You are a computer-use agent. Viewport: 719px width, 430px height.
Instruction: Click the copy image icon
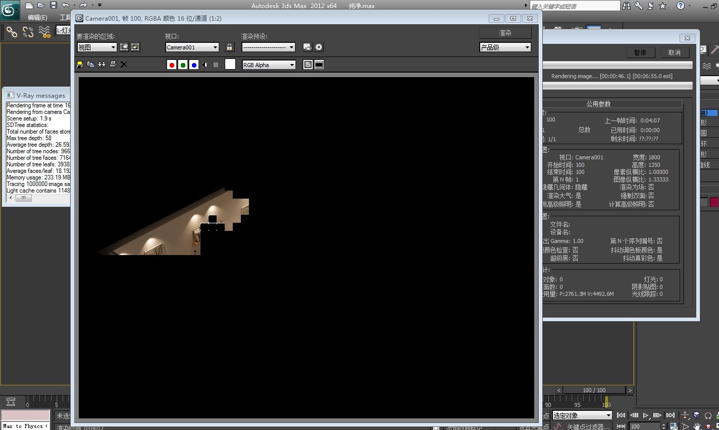pos(91,65)
